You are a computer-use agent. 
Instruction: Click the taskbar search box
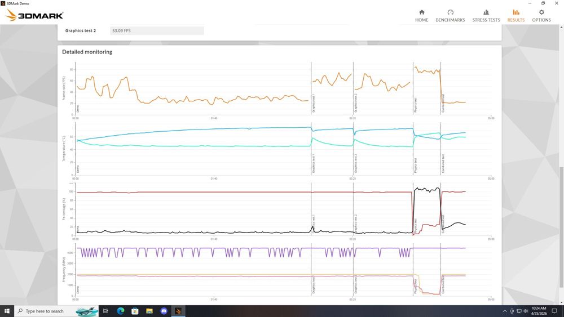coord(56,311)
